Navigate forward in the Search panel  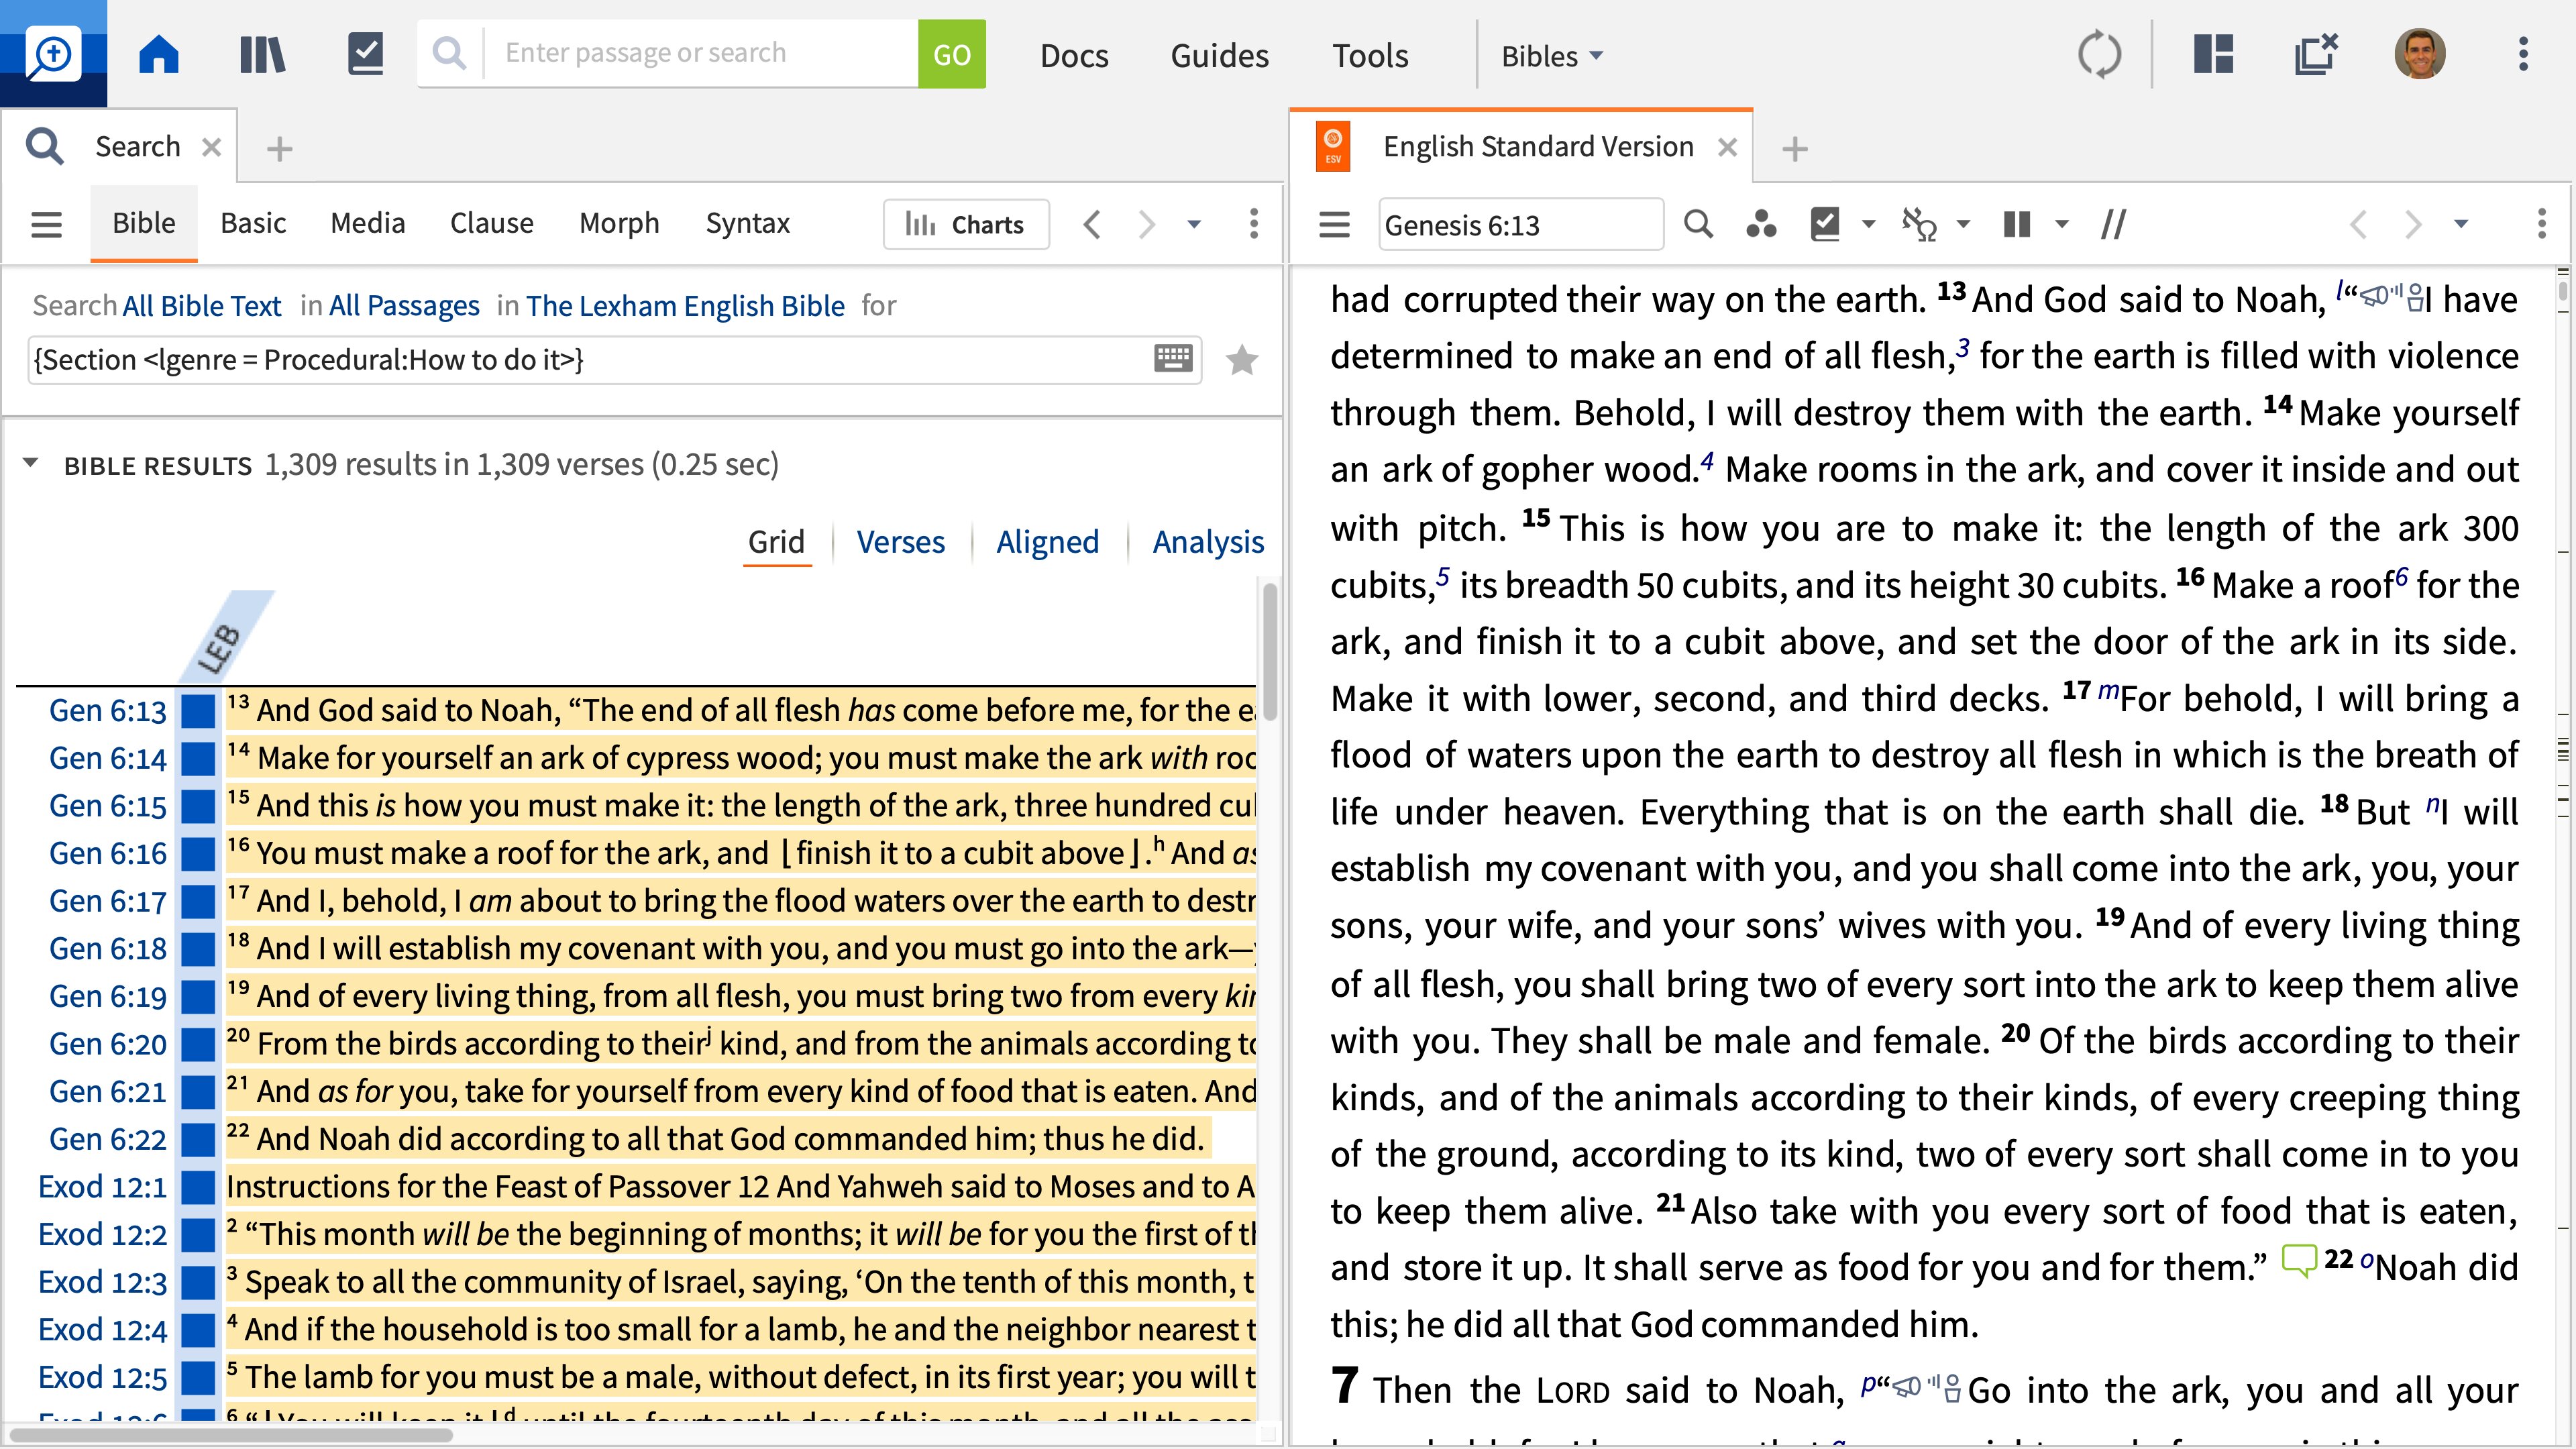1146,224
